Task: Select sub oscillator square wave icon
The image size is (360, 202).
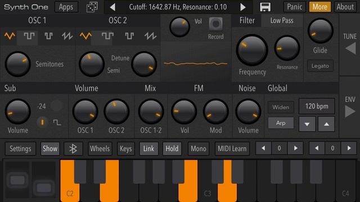Action: point(57,122)
